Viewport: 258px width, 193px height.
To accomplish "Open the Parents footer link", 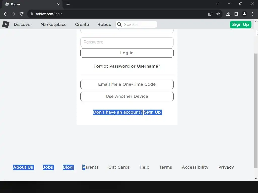I will pyautogui.click(x=90, y=167).
